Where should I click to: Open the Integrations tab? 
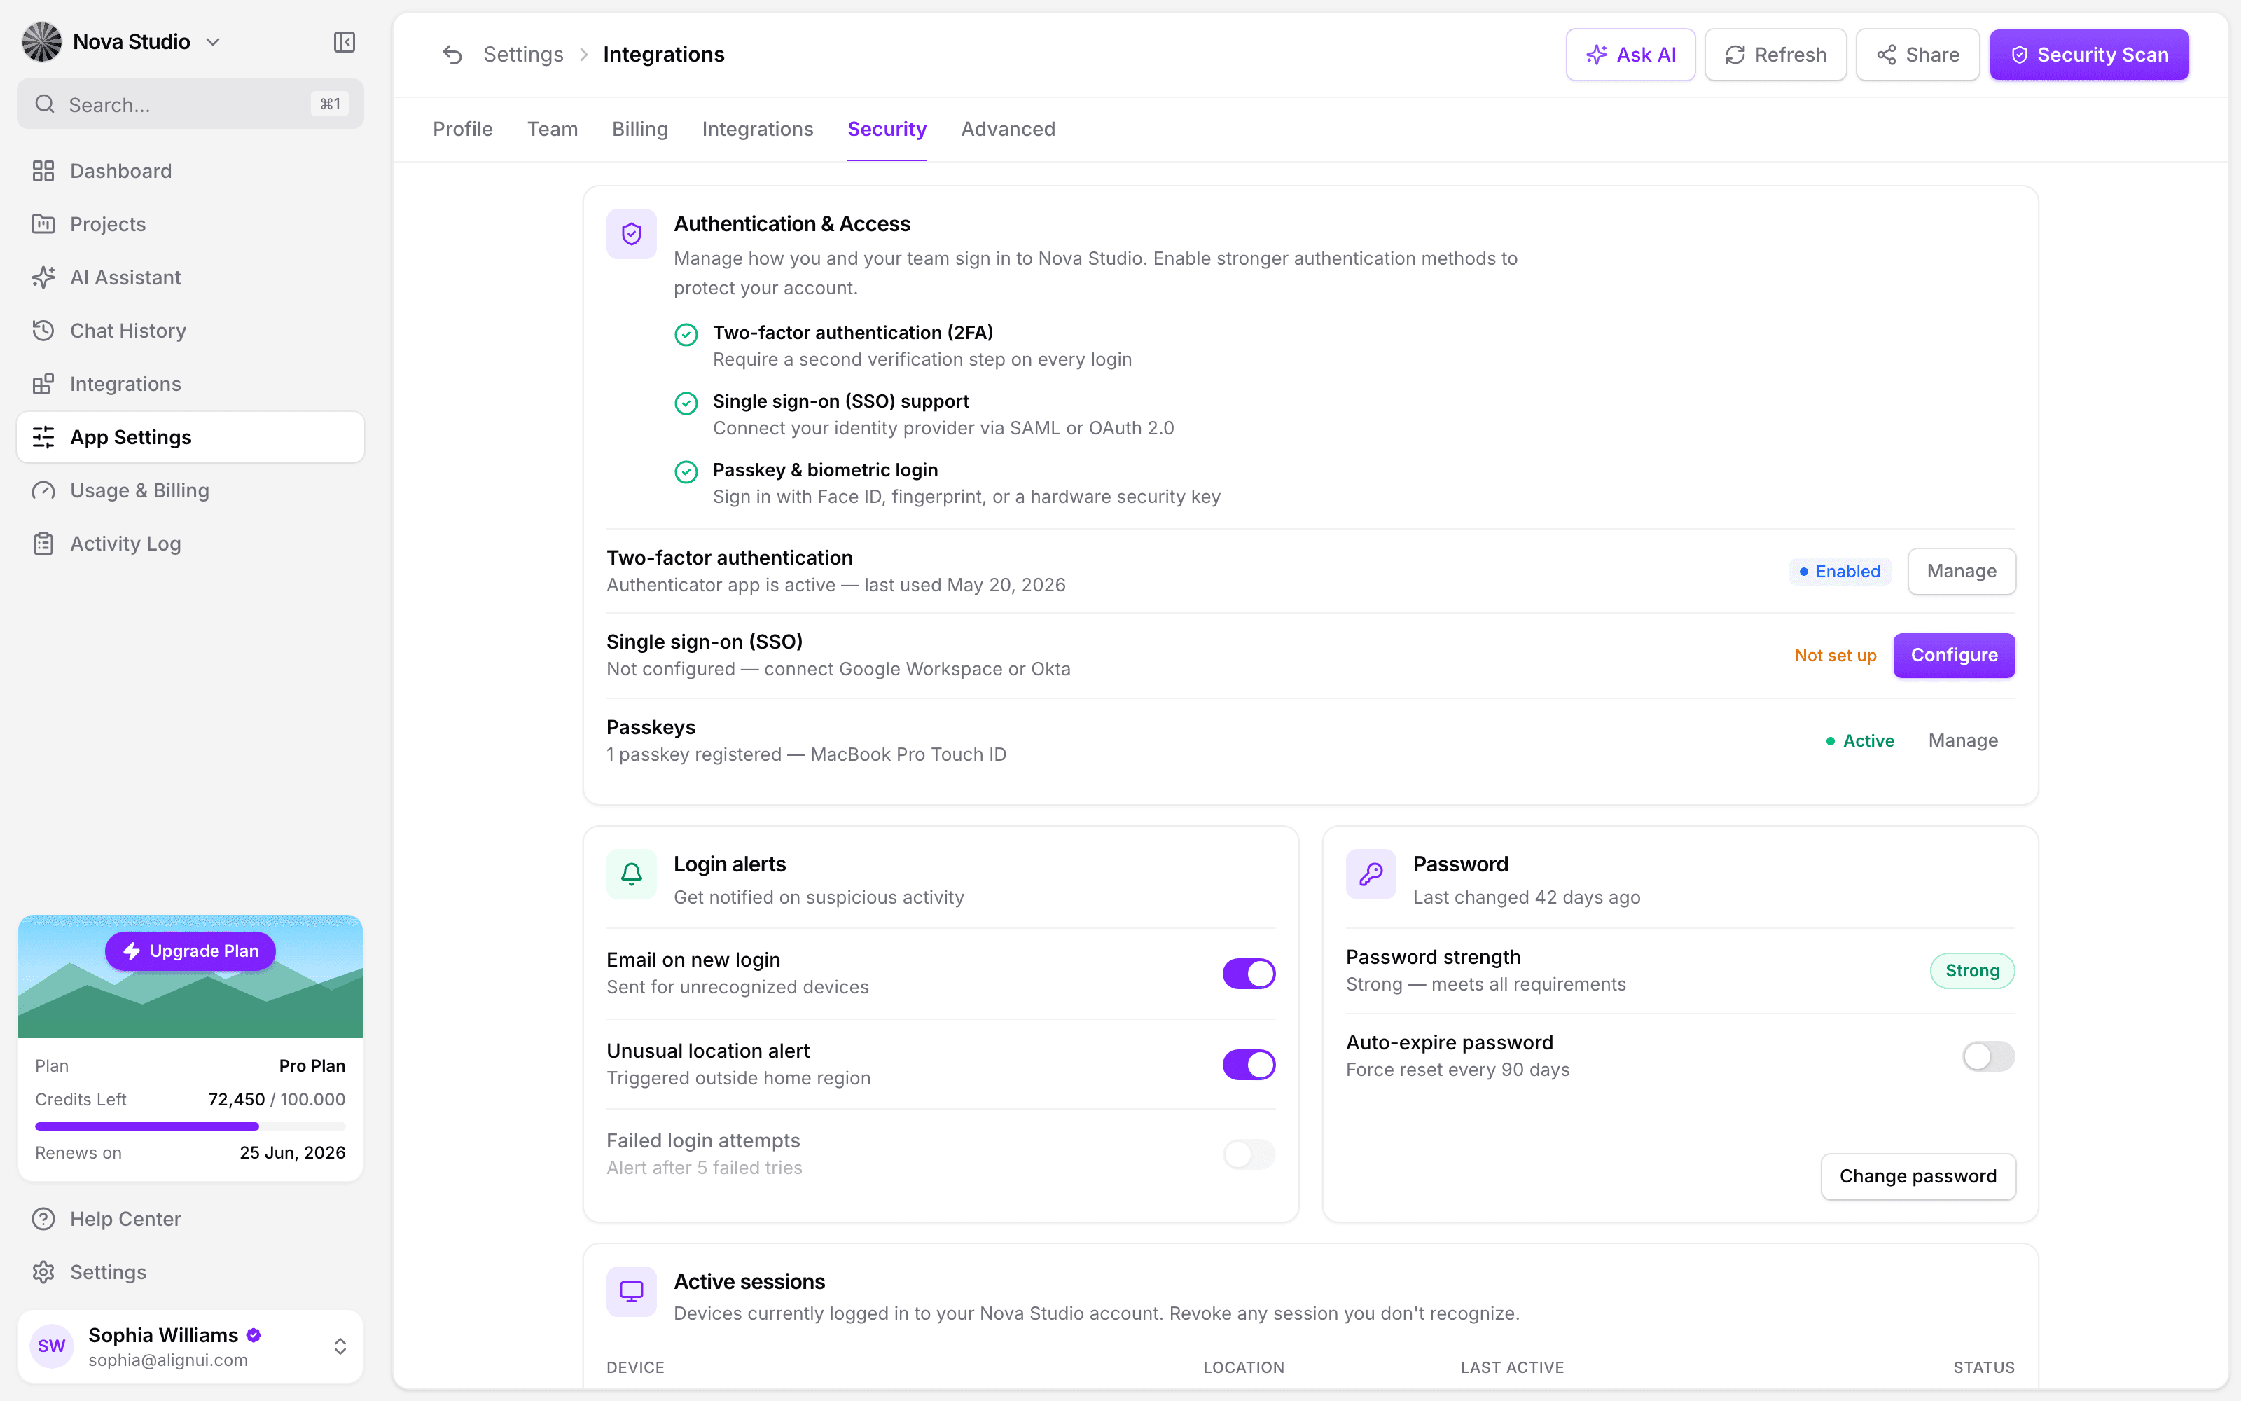click(x=758, y=129)
